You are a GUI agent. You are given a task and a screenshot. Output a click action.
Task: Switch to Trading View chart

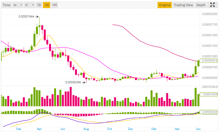coord(183,5)
